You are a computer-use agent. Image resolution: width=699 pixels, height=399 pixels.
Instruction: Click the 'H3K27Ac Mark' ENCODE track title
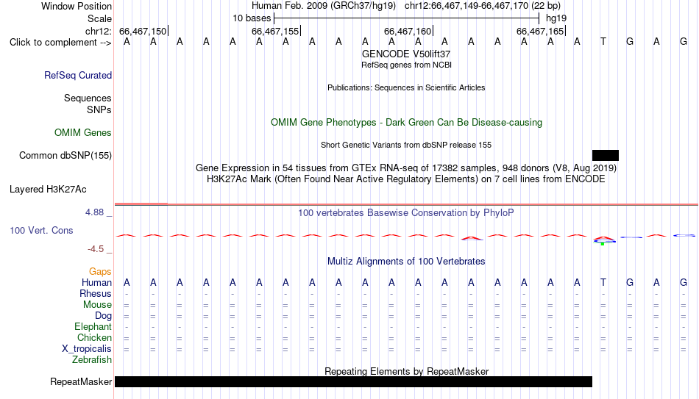pyautogui.click(x=406, y=179)
